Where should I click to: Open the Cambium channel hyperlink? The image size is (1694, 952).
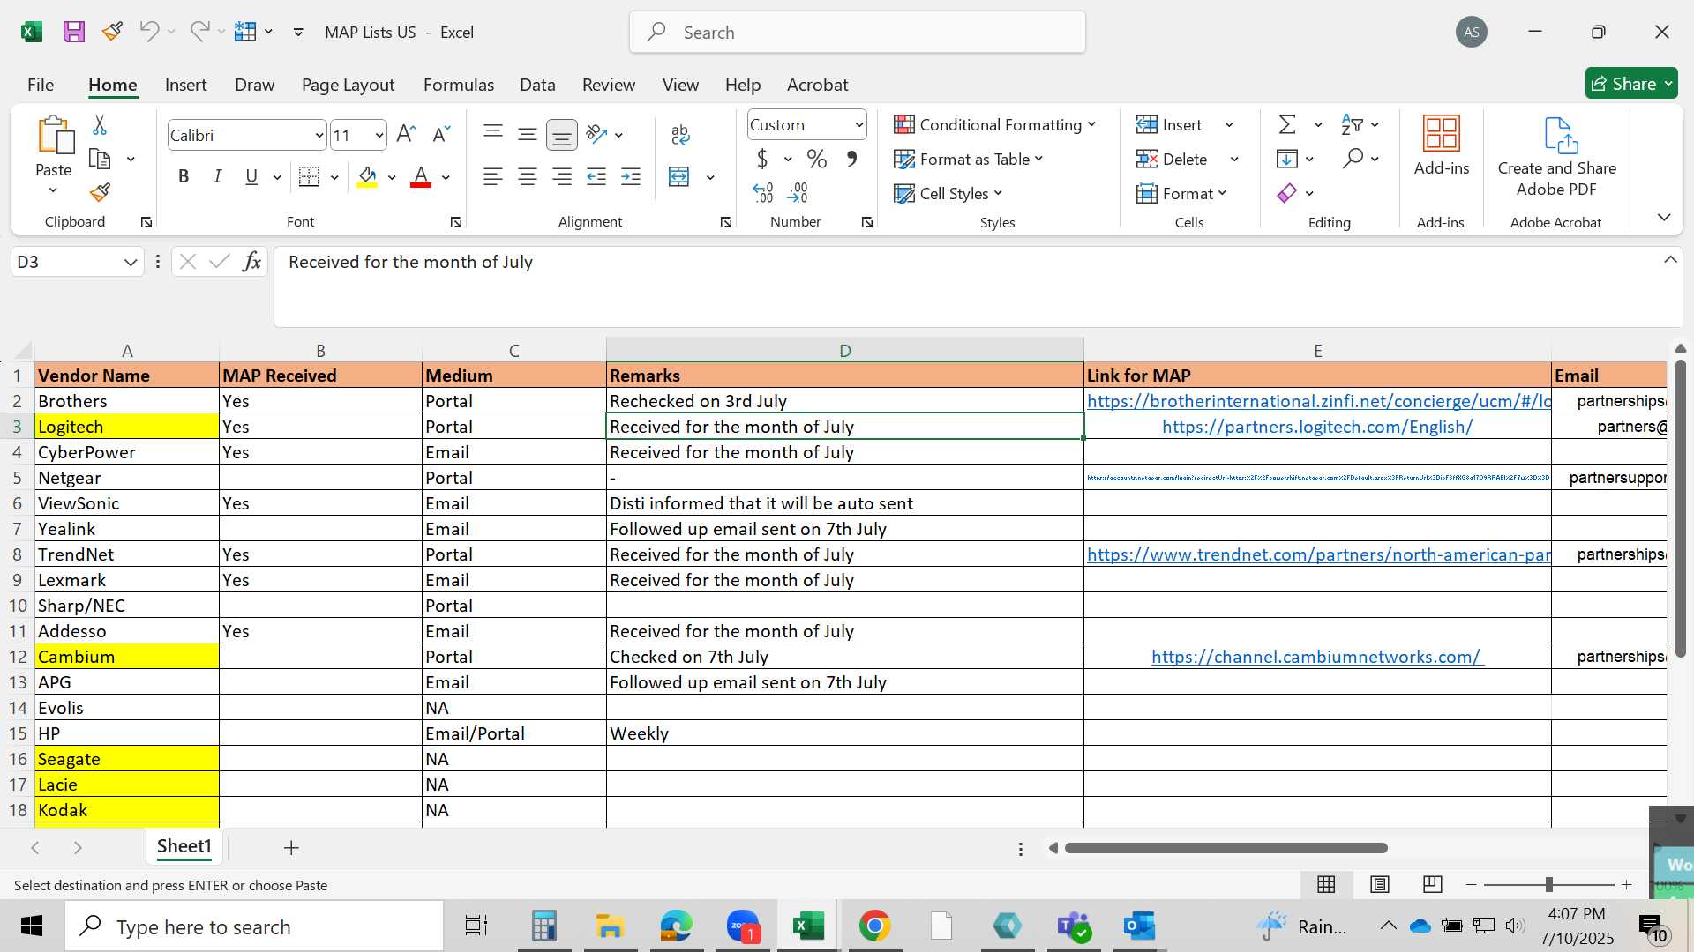pyautogui.click(x=1317, y=657)
